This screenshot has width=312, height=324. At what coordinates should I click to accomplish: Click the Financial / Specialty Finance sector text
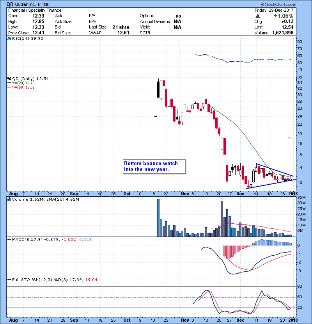point(35,10)
